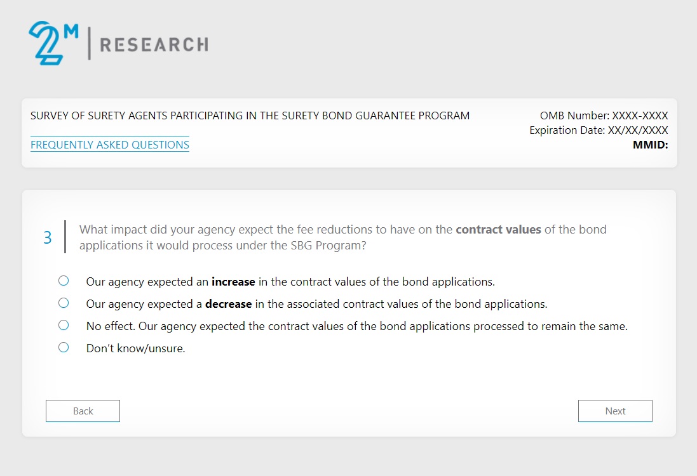The image size is (697, 476).
Task: Select the radio button for expected decrease
Action: 64,303
